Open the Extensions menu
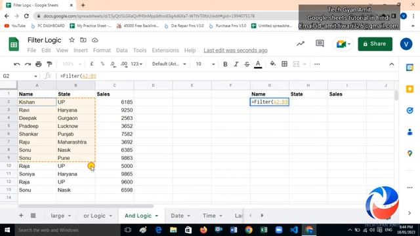The width and height of the screenshot is (420, 236). 165,50
